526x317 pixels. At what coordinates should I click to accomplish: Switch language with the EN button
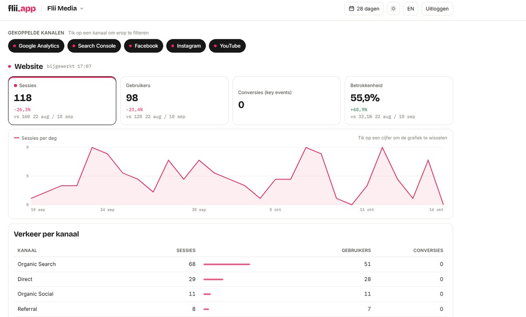[x=411, y=9]
